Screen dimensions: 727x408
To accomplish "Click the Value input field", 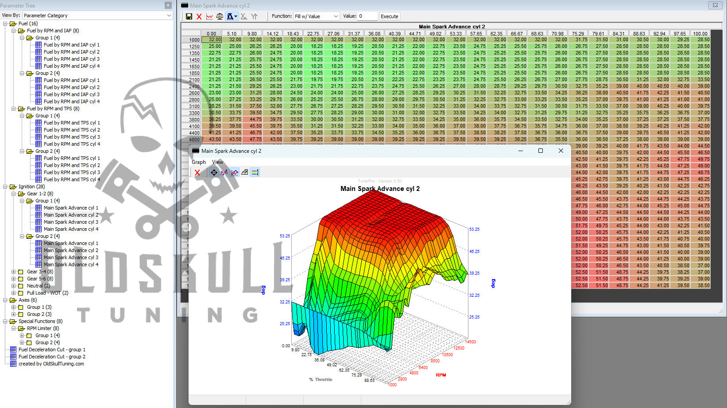I will [x=367, y=16].
